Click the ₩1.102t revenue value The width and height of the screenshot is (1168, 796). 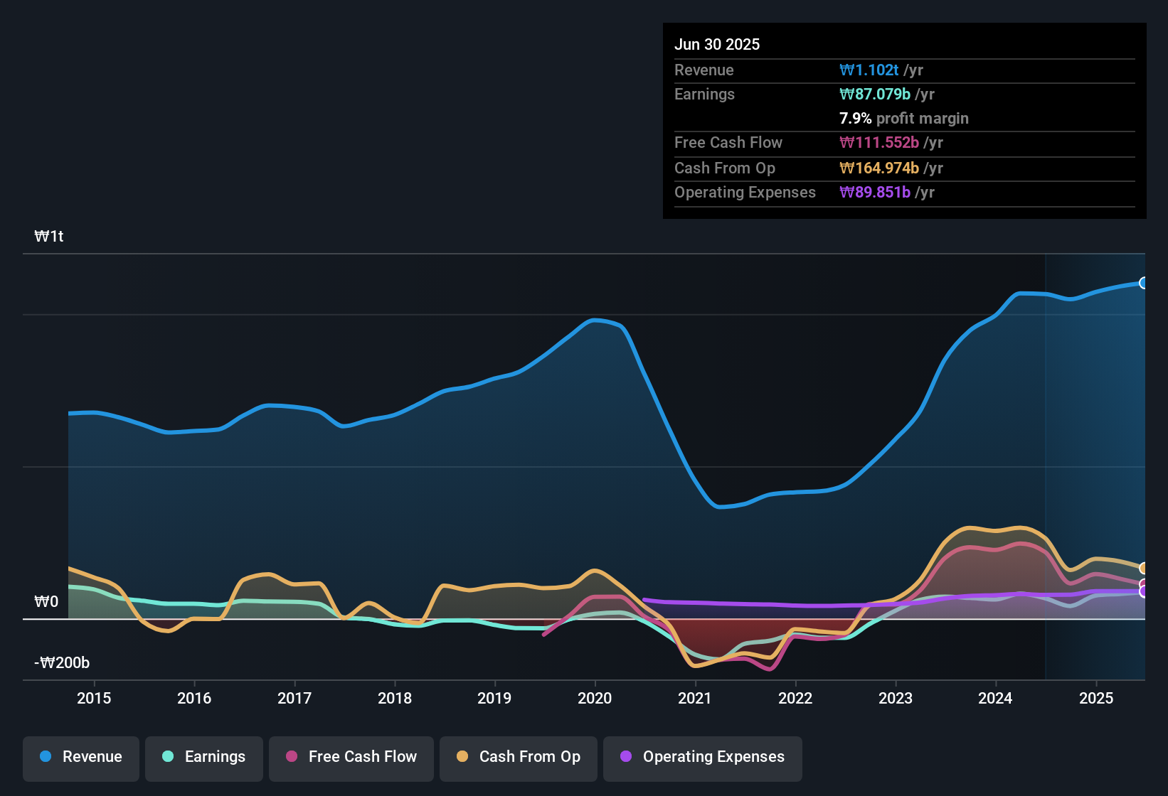869,70
